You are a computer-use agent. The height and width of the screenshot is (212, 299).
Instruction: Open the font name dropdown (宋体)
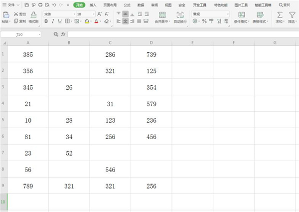[58, 14]
